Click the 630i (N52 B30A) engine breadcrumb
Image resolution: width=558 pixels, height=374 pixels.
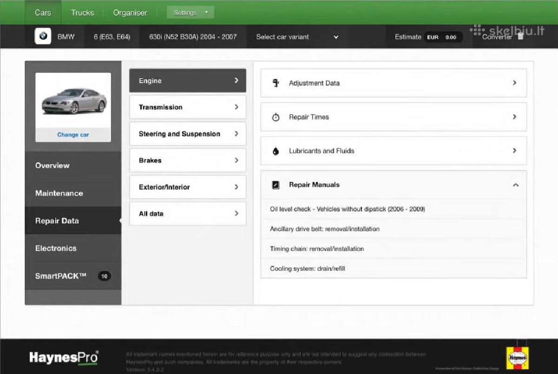pyautogui.click(x=193, y=37)
